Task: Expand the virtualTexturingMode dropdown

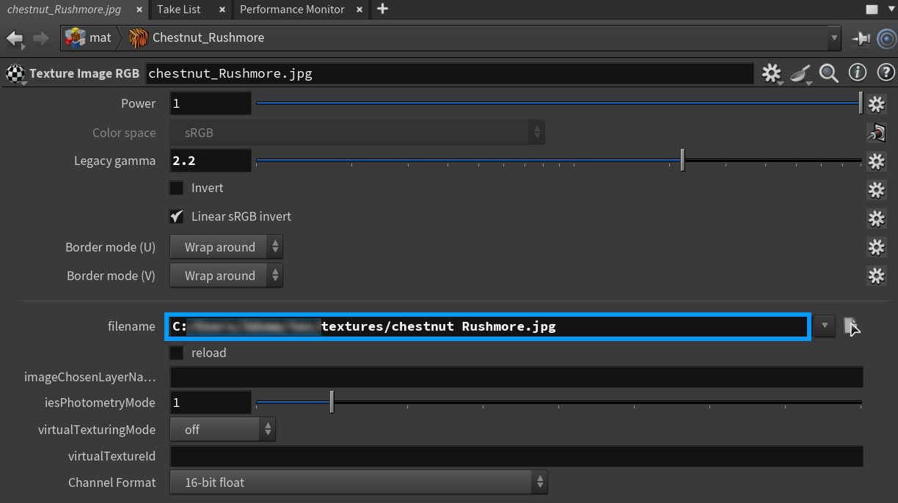Action: [222, 430]
